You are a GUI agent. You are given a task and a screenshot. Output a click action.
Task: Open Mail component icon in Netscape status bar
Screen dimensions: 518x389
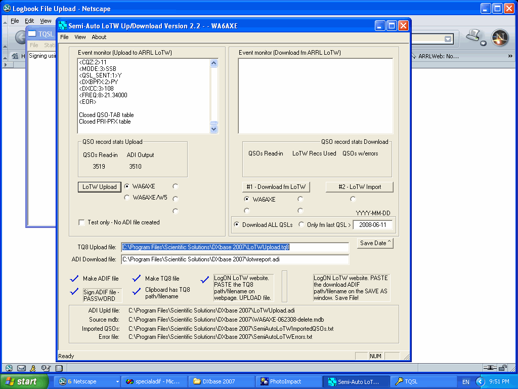[x=21, y=368]
